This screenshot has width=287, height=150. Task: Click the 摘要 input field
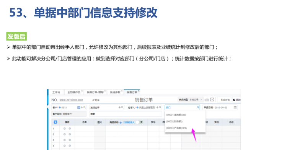coord(126,114)
